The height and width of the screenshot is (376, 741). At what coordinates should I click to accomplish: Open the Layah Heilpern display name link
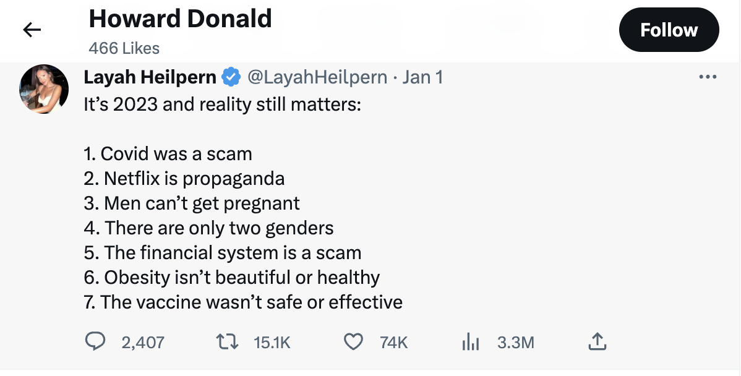point(150,77)
